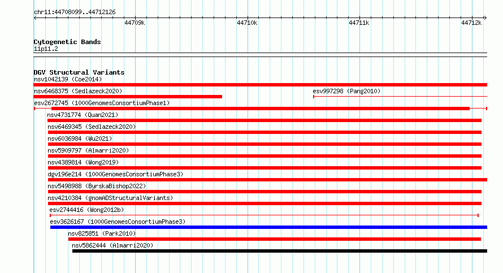Click the nsv1042139 (Coe2014) variant label
The image size is (503, 273).
(68, 79)
